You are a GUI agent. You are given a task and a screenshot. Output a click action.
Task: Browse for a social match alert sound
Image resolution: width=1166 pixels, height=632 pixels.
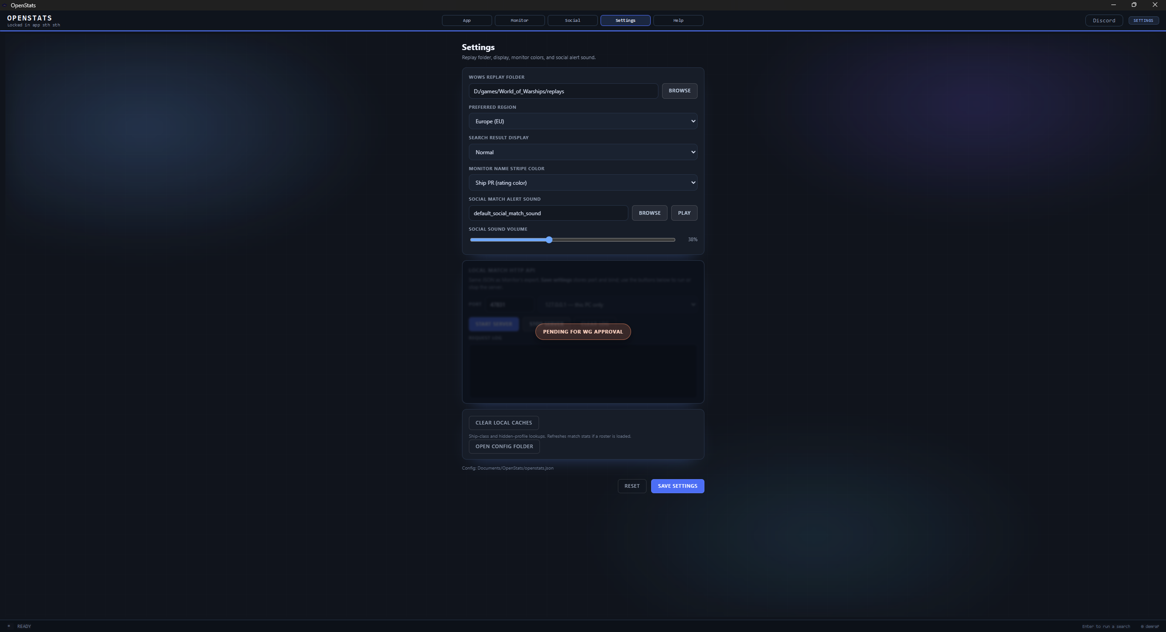pyautogui.click(x=649, y=212)
